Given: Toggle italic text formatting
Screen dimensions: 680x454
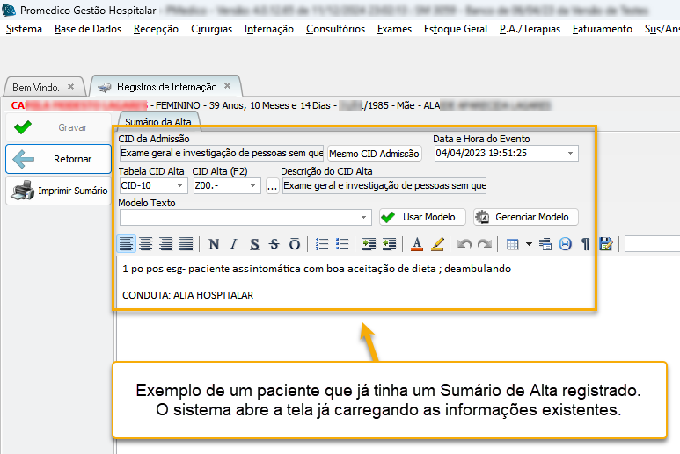Looking at the screenshot, I should point(233,244).
